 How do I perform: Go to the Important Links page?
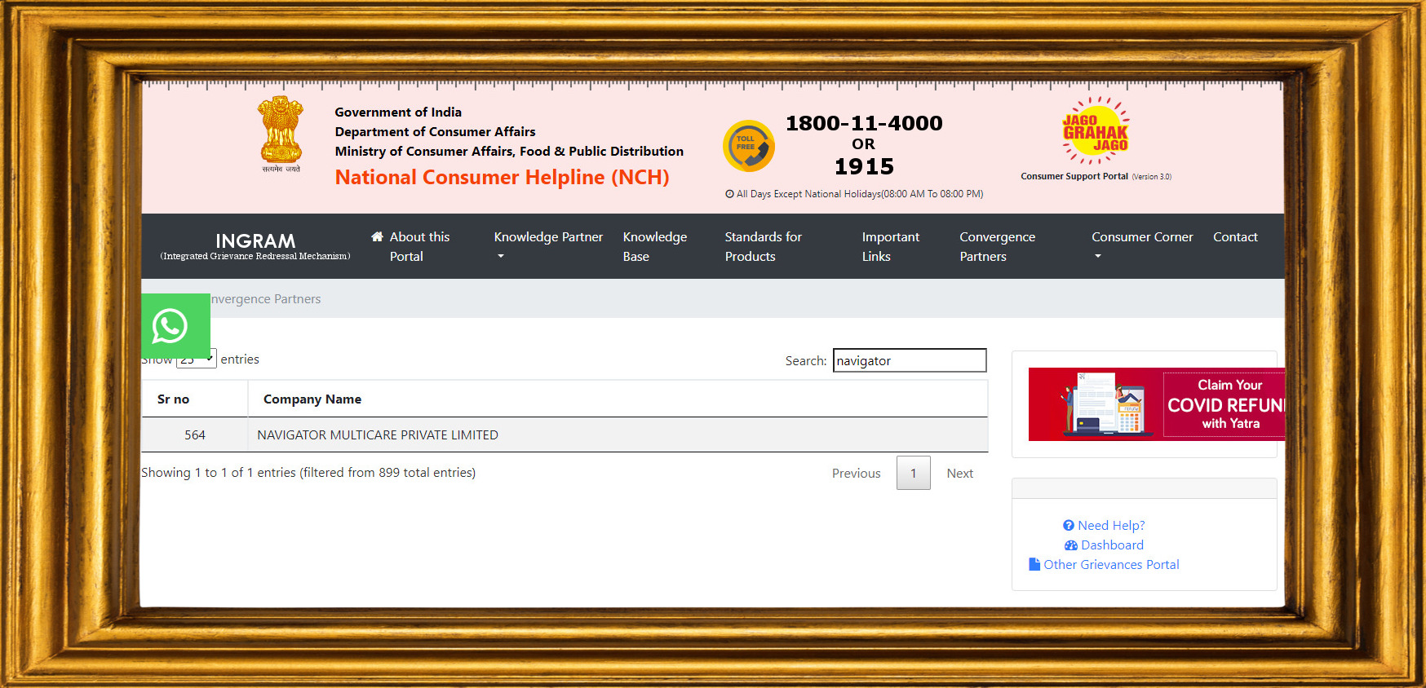pos(890,246)
